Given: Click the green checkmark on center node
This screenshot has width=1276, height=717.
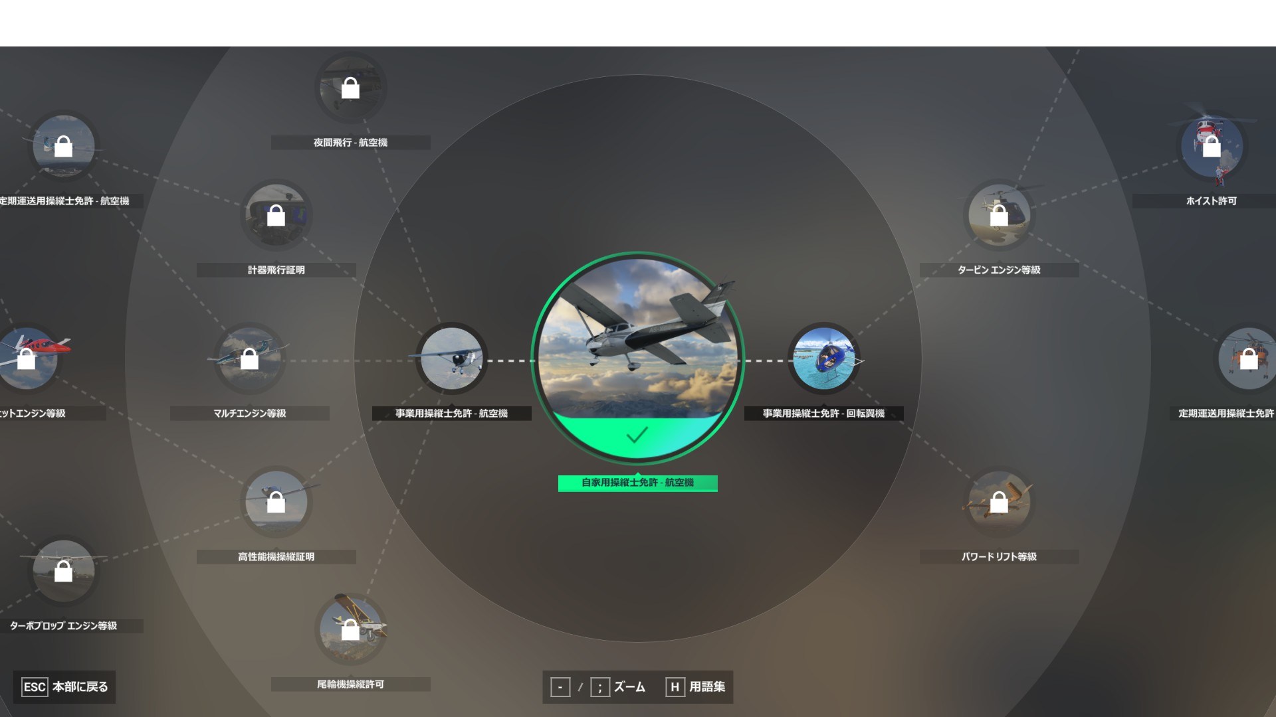Looking at the screenshot, I should coord(637,436).
